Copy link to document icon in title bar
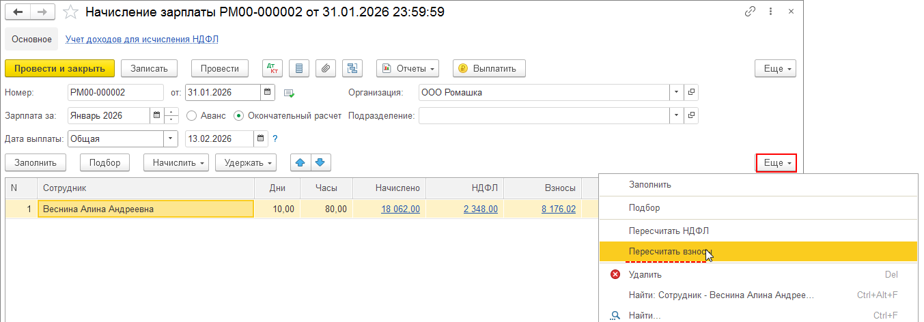The width and height of the screenshot is (924, 322). [x=751, y=12]
